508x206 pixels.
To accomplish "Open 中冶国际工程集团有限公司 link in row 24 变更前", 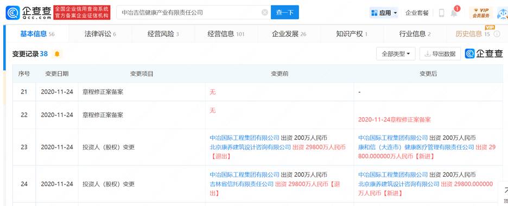I will point(244,175).
